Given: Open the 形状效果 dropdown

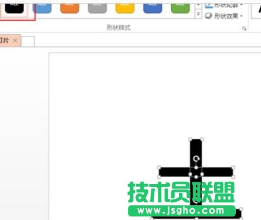Looking at the screenshot, I should (224, 16).
